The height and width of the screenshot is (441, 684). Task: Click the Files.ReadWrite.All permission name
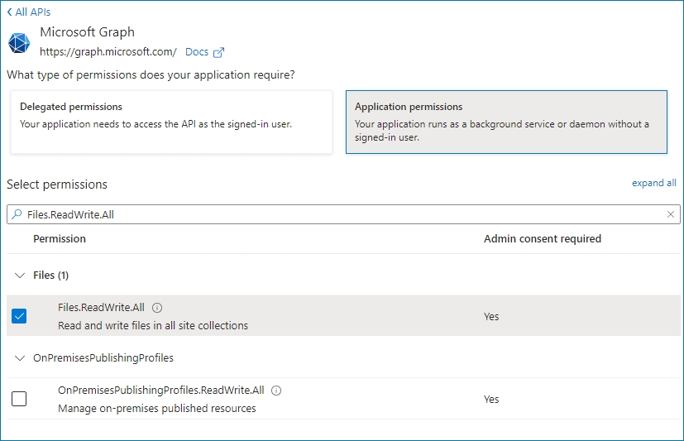[x=101, y=308]
